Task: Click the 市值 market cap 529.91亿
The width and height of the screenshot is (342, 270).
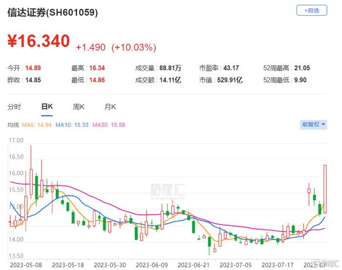Action: (230, 80)
